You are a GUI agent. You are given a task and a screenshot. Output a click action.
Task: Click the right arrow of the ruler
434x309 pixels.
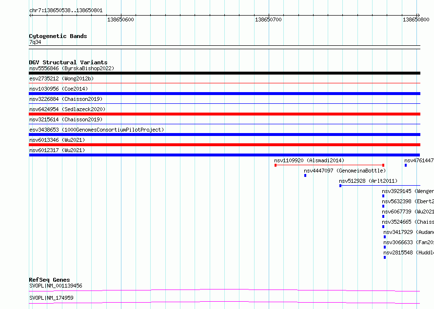[x=418, y=15]
